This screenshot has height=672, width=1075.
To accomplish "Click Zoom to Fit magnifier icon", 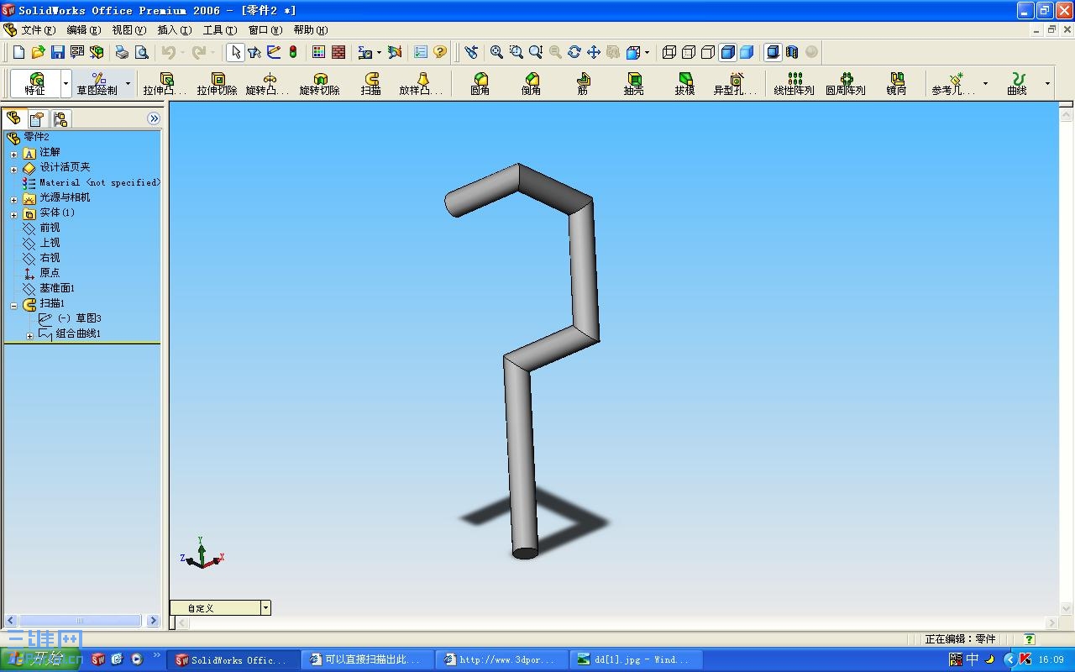I will [x=497, y=52].
